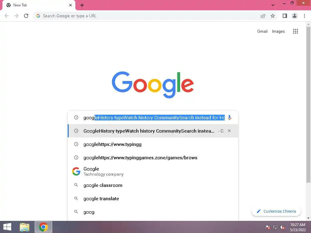Click the scrollbar down arrow
The image size is (311, 233).
308,218
